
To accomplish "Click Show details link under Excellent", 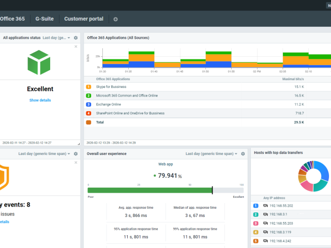I will click(x=41, y=100).
